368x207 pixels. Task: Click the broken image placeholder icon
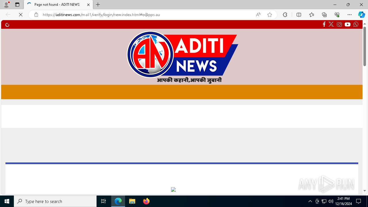coord(173,189)
